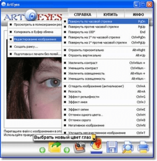Image resolution: width=157 pixels, height=161 pixels.
Task: Choose Резкость menu item
Action: (x=106, y=91)
